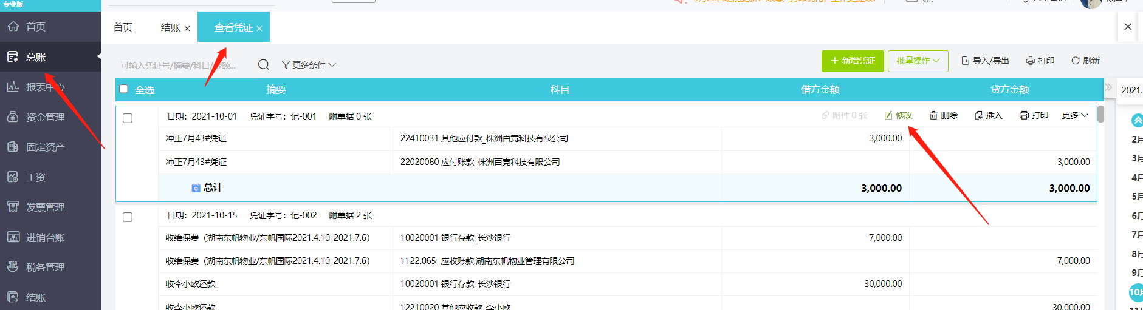Check the box for voucher 记-002

pos(128,217)
